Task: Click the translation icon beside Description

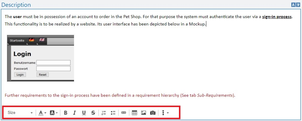Action: tap(295, 5)
